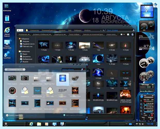Go to previous gadget gallery page arrow

6,70
